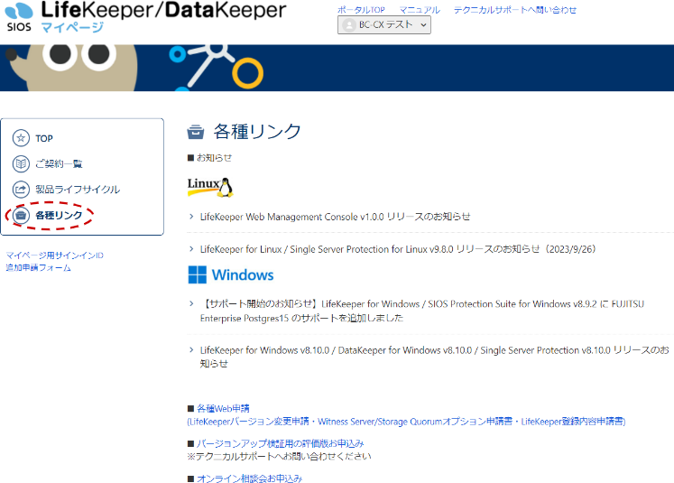Open the LifeKeeper for Linux v9.8.0 release notice
The width and height of the screenshot is (674, 483).
(x=398, y=249)
